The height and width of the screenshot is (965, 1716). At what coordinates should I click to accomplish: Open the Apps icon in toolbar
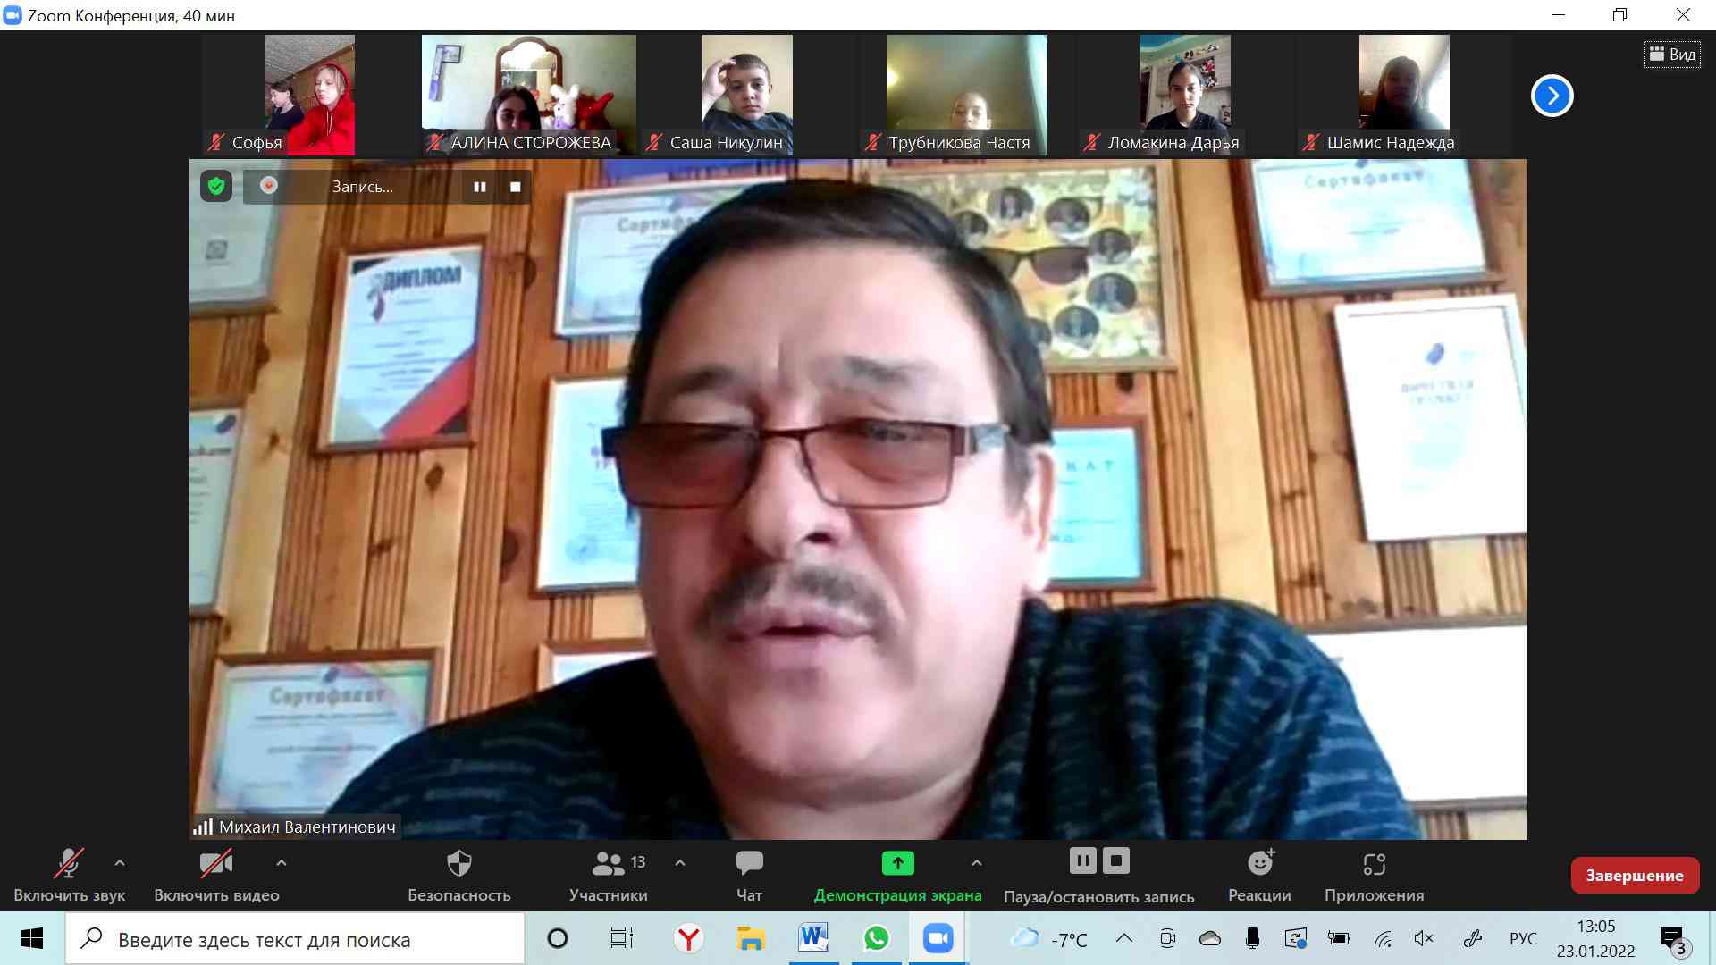[x=1374, y=864]
